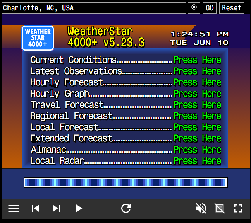
Task: Open Hourly Forecast via Press Here
Action: 197,82
